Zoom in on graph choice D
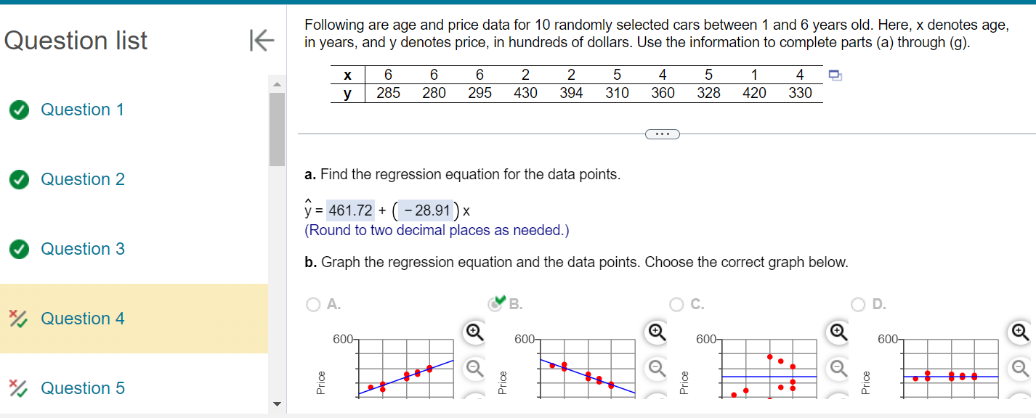 (1017, 330)
